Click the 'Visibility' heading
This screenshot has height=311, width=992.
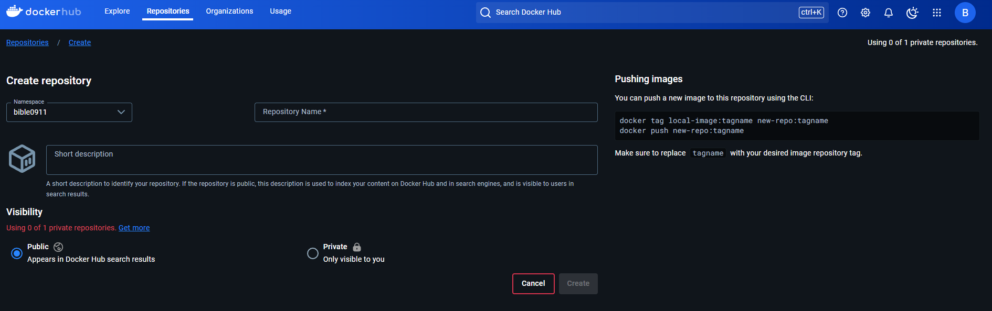24,212
